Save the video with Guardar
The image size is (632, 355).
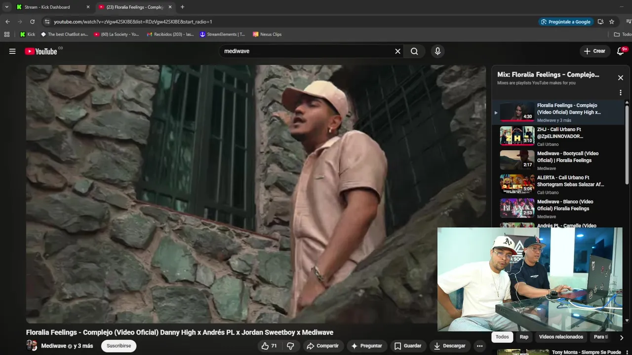408,346
